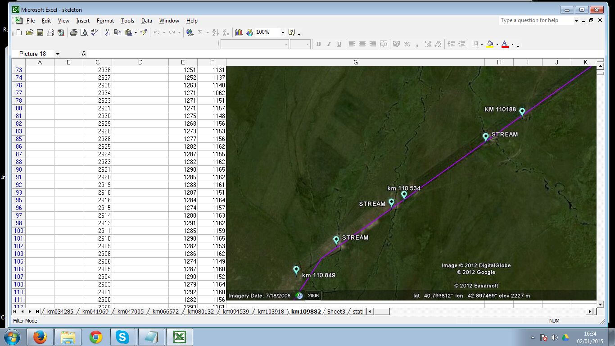Toggle Underline formatting
This screenshot has height=346, width=615.
pos(339,44)
